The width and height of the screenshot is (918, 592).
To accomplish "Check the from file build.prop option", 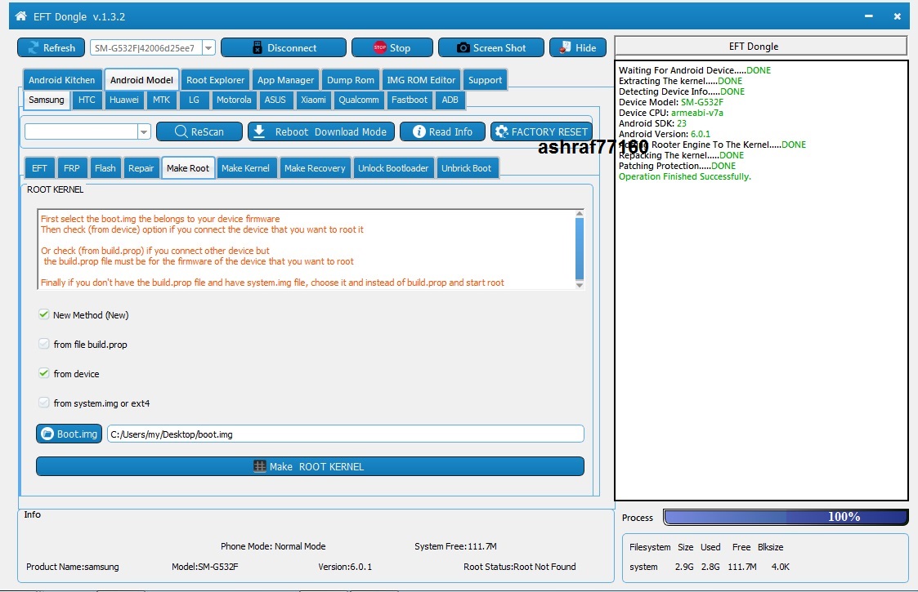I will tap(44, 344).
